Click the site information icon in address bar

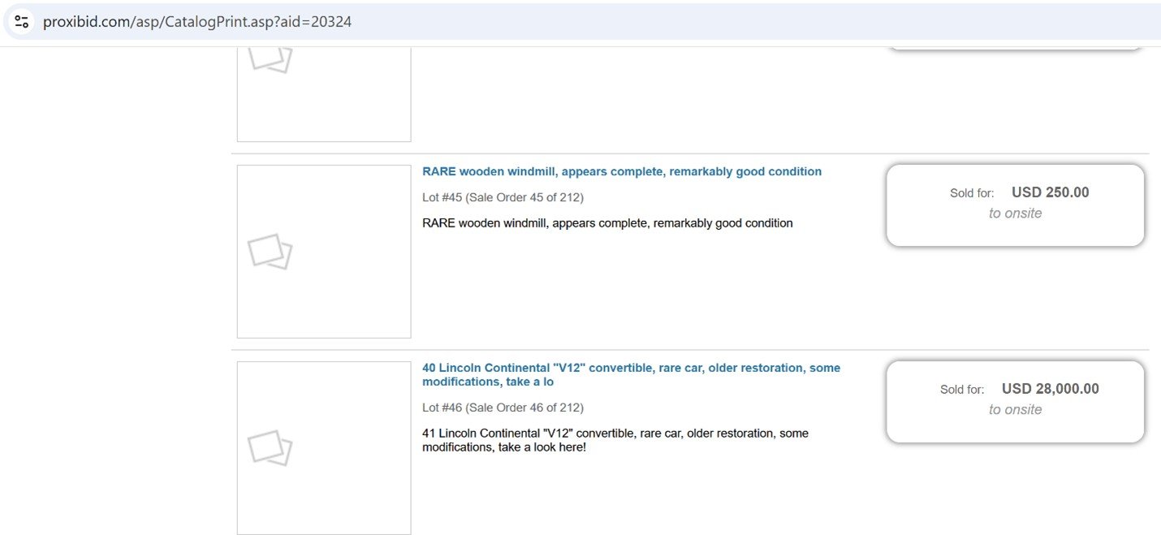click(x=22, y=22)
